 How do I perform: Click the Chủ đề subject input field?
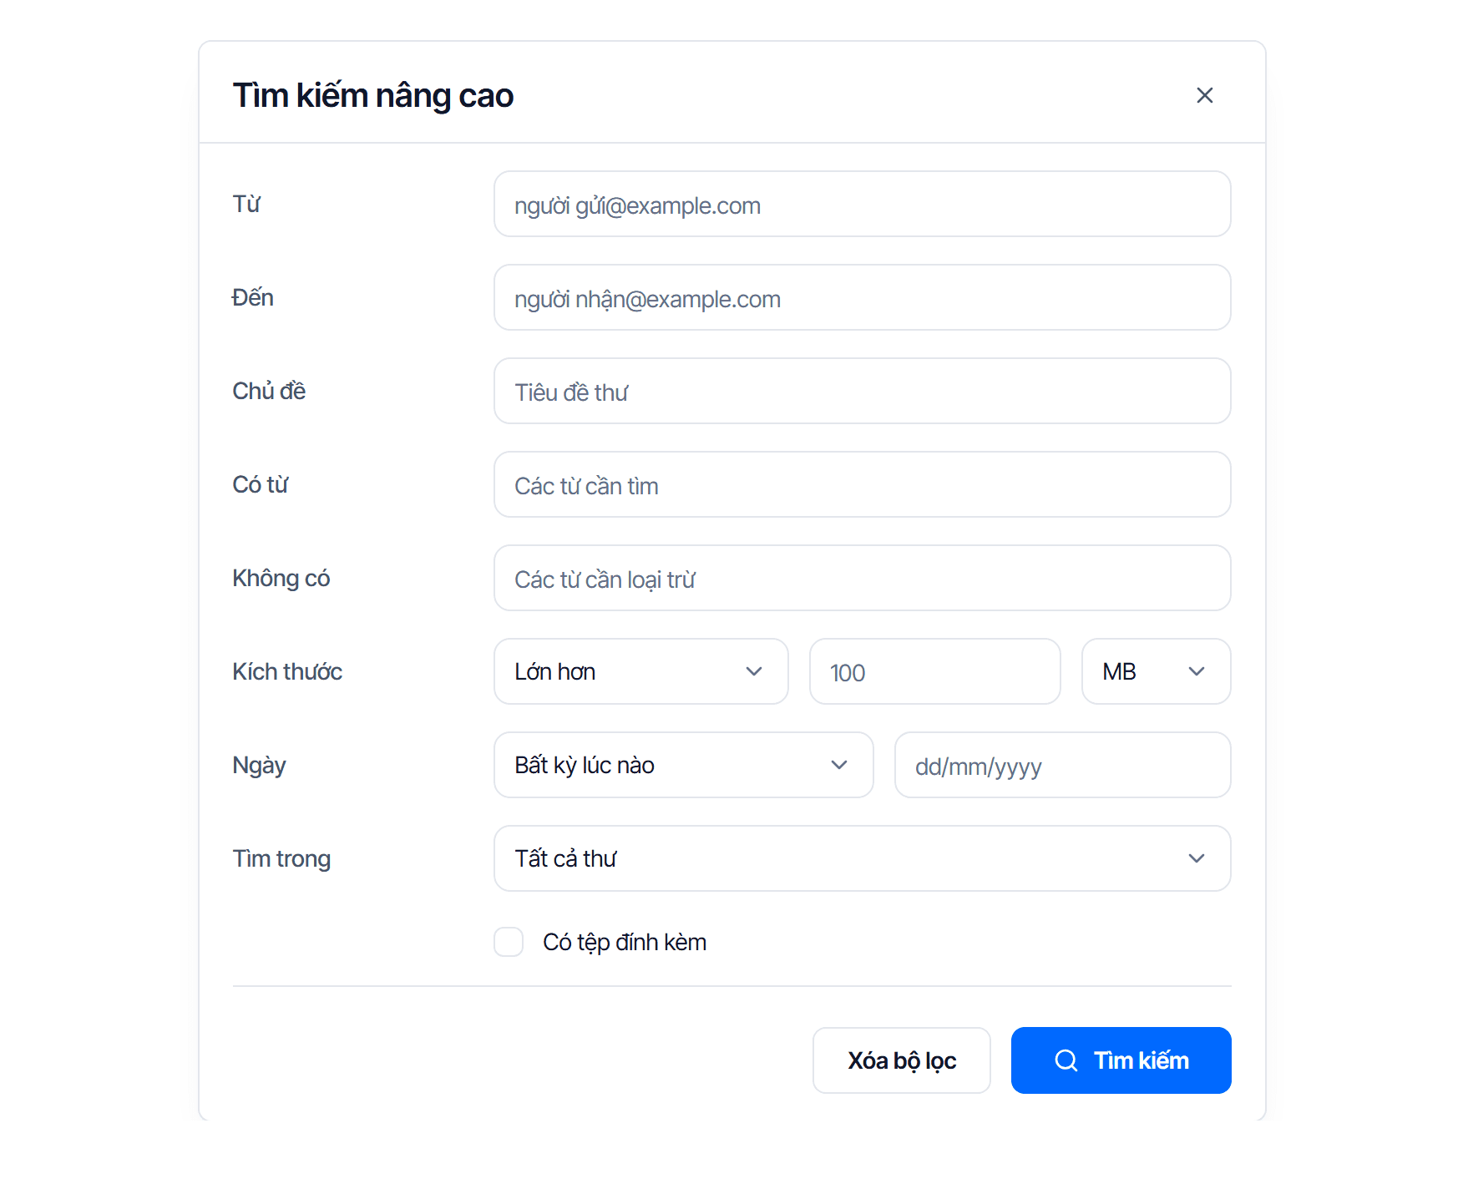tap(863, 391)
